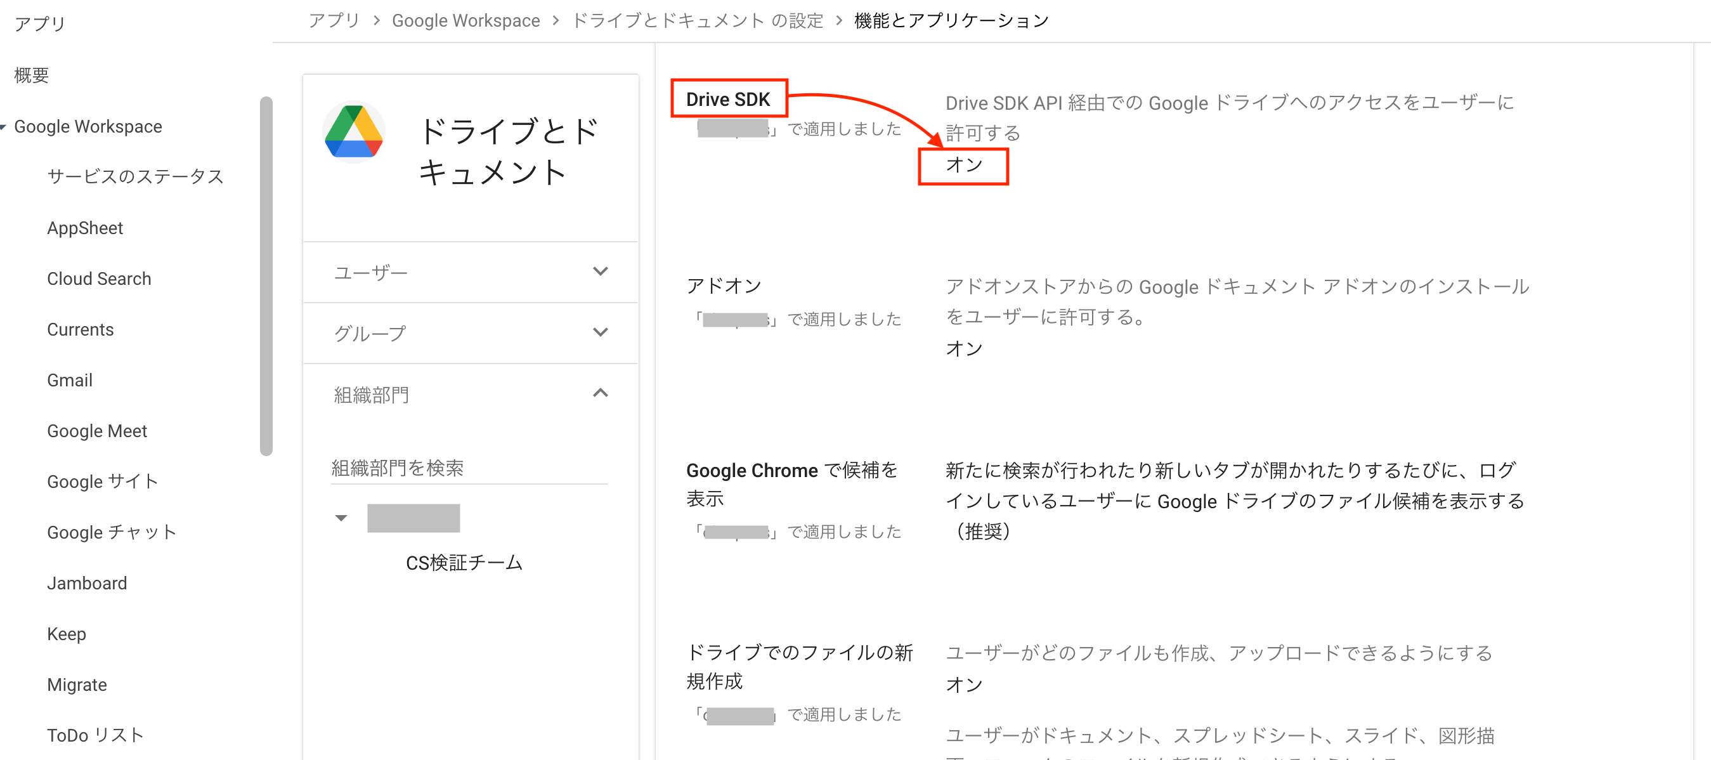1711x760 pixels.
Task: Expand the グループ section
Action: pos(601,333)
